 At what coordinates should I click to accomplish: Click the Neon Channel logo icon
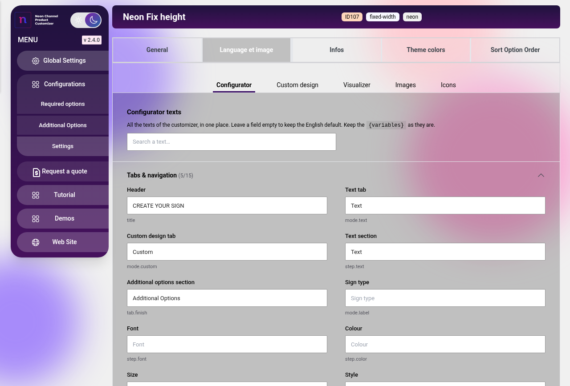23,20
